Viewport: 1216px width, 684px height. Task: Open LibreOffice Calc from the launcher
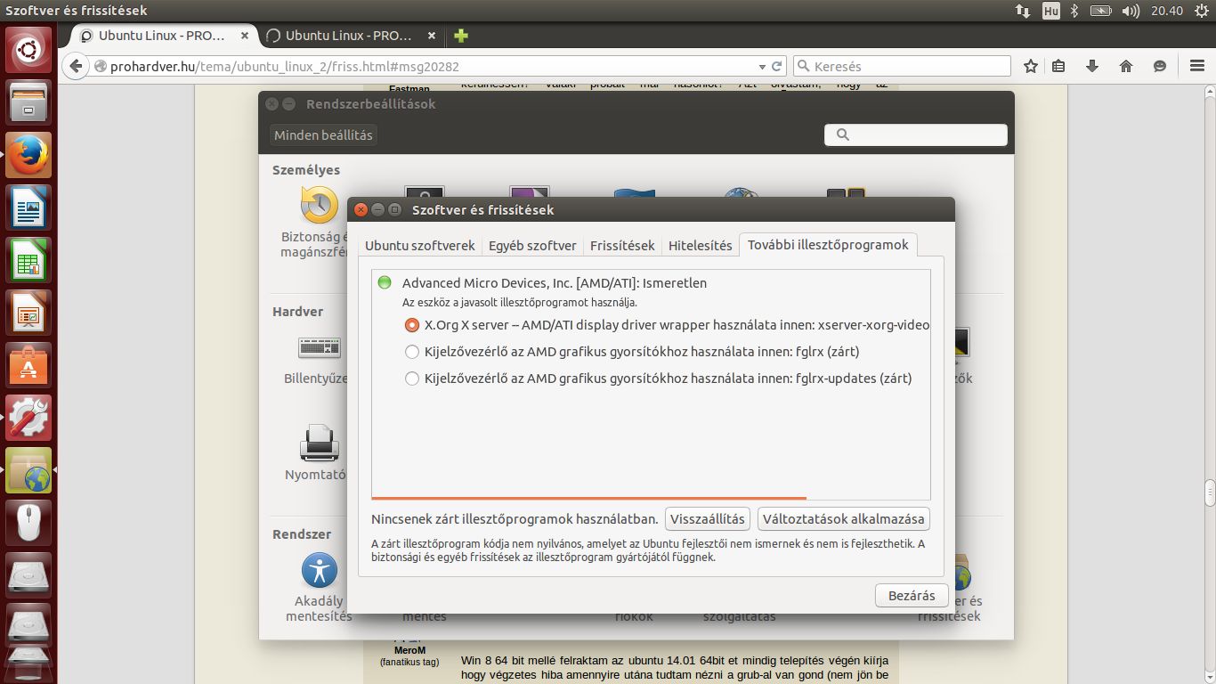tap(28, 260)
